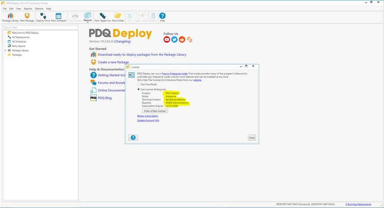384x208 pixels.
Task: Open the Package Library toolbar icon
Action: coord(10,17)
